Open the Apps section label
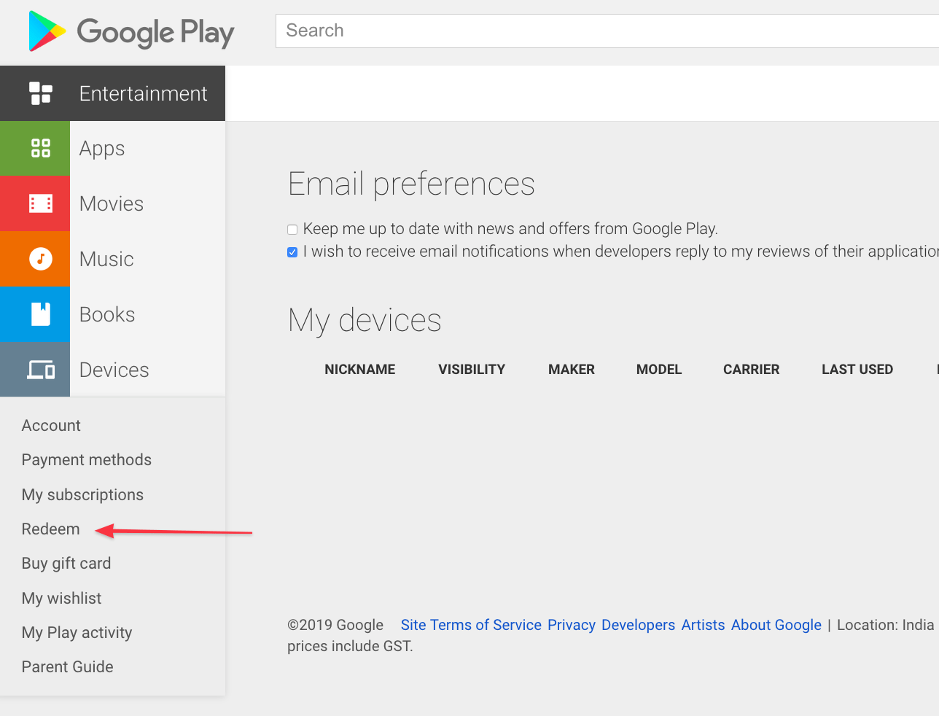This screenshot has width=939, height=716. point(102,149)
